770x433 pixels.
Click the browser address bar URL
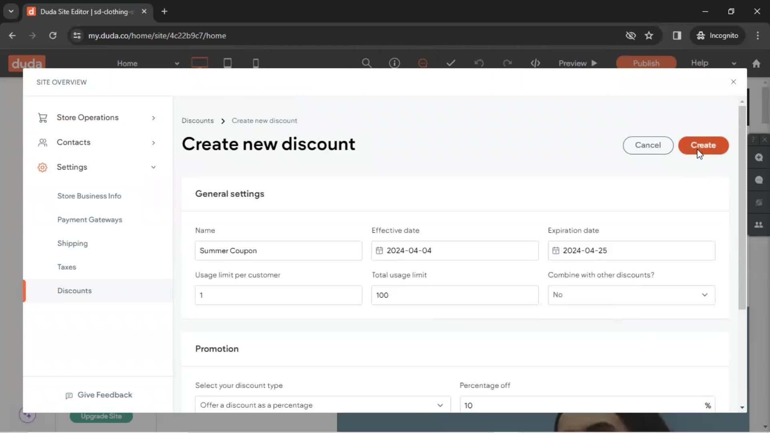[157, 36]
